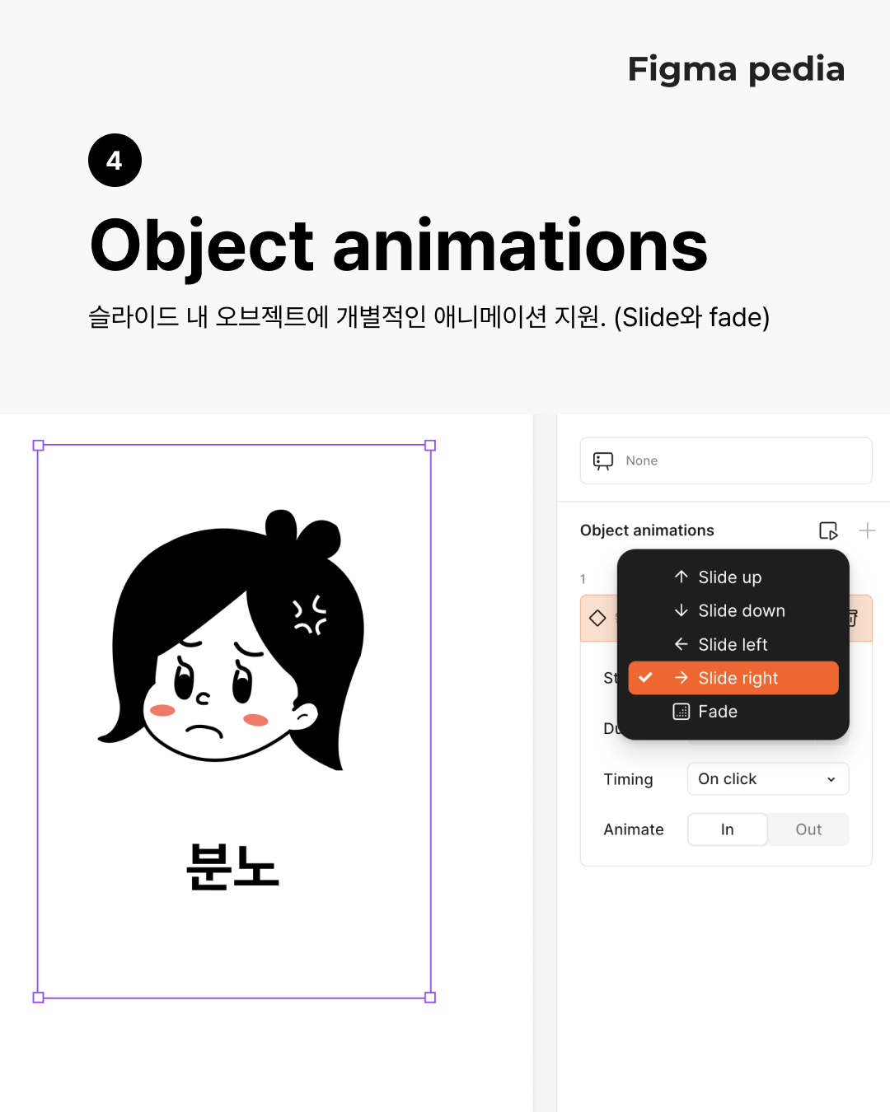The height and width of the screenshot is (1112, 890).
Task: Select the angry girl illustration
Action: click(231, 639)
